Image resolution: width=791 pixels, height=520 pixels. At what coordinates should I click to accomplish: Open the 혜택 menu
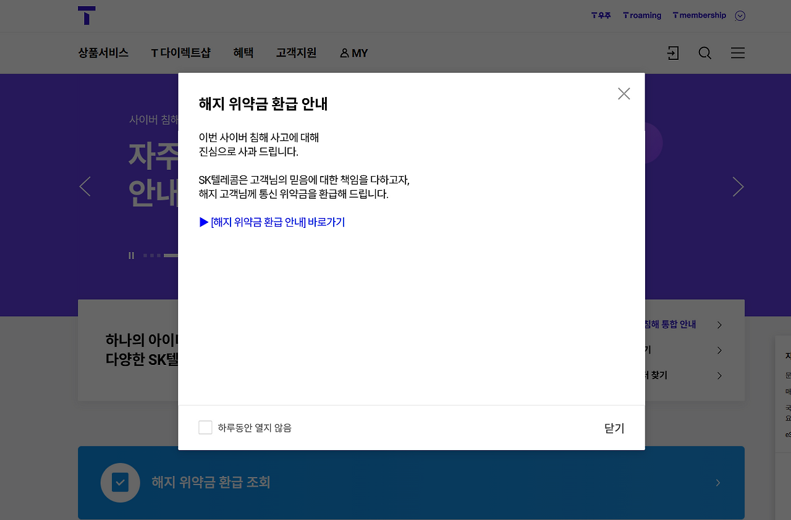click(x=243, y=53)
